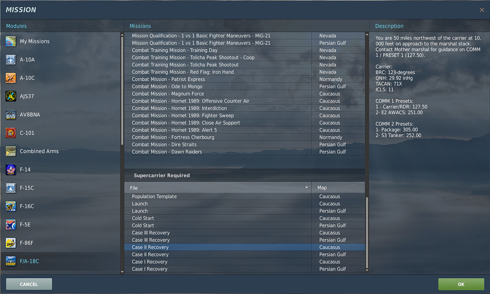Pick Hornet 1989: Offensive Counter Air

pyautogui.click(x=245, y=101)
